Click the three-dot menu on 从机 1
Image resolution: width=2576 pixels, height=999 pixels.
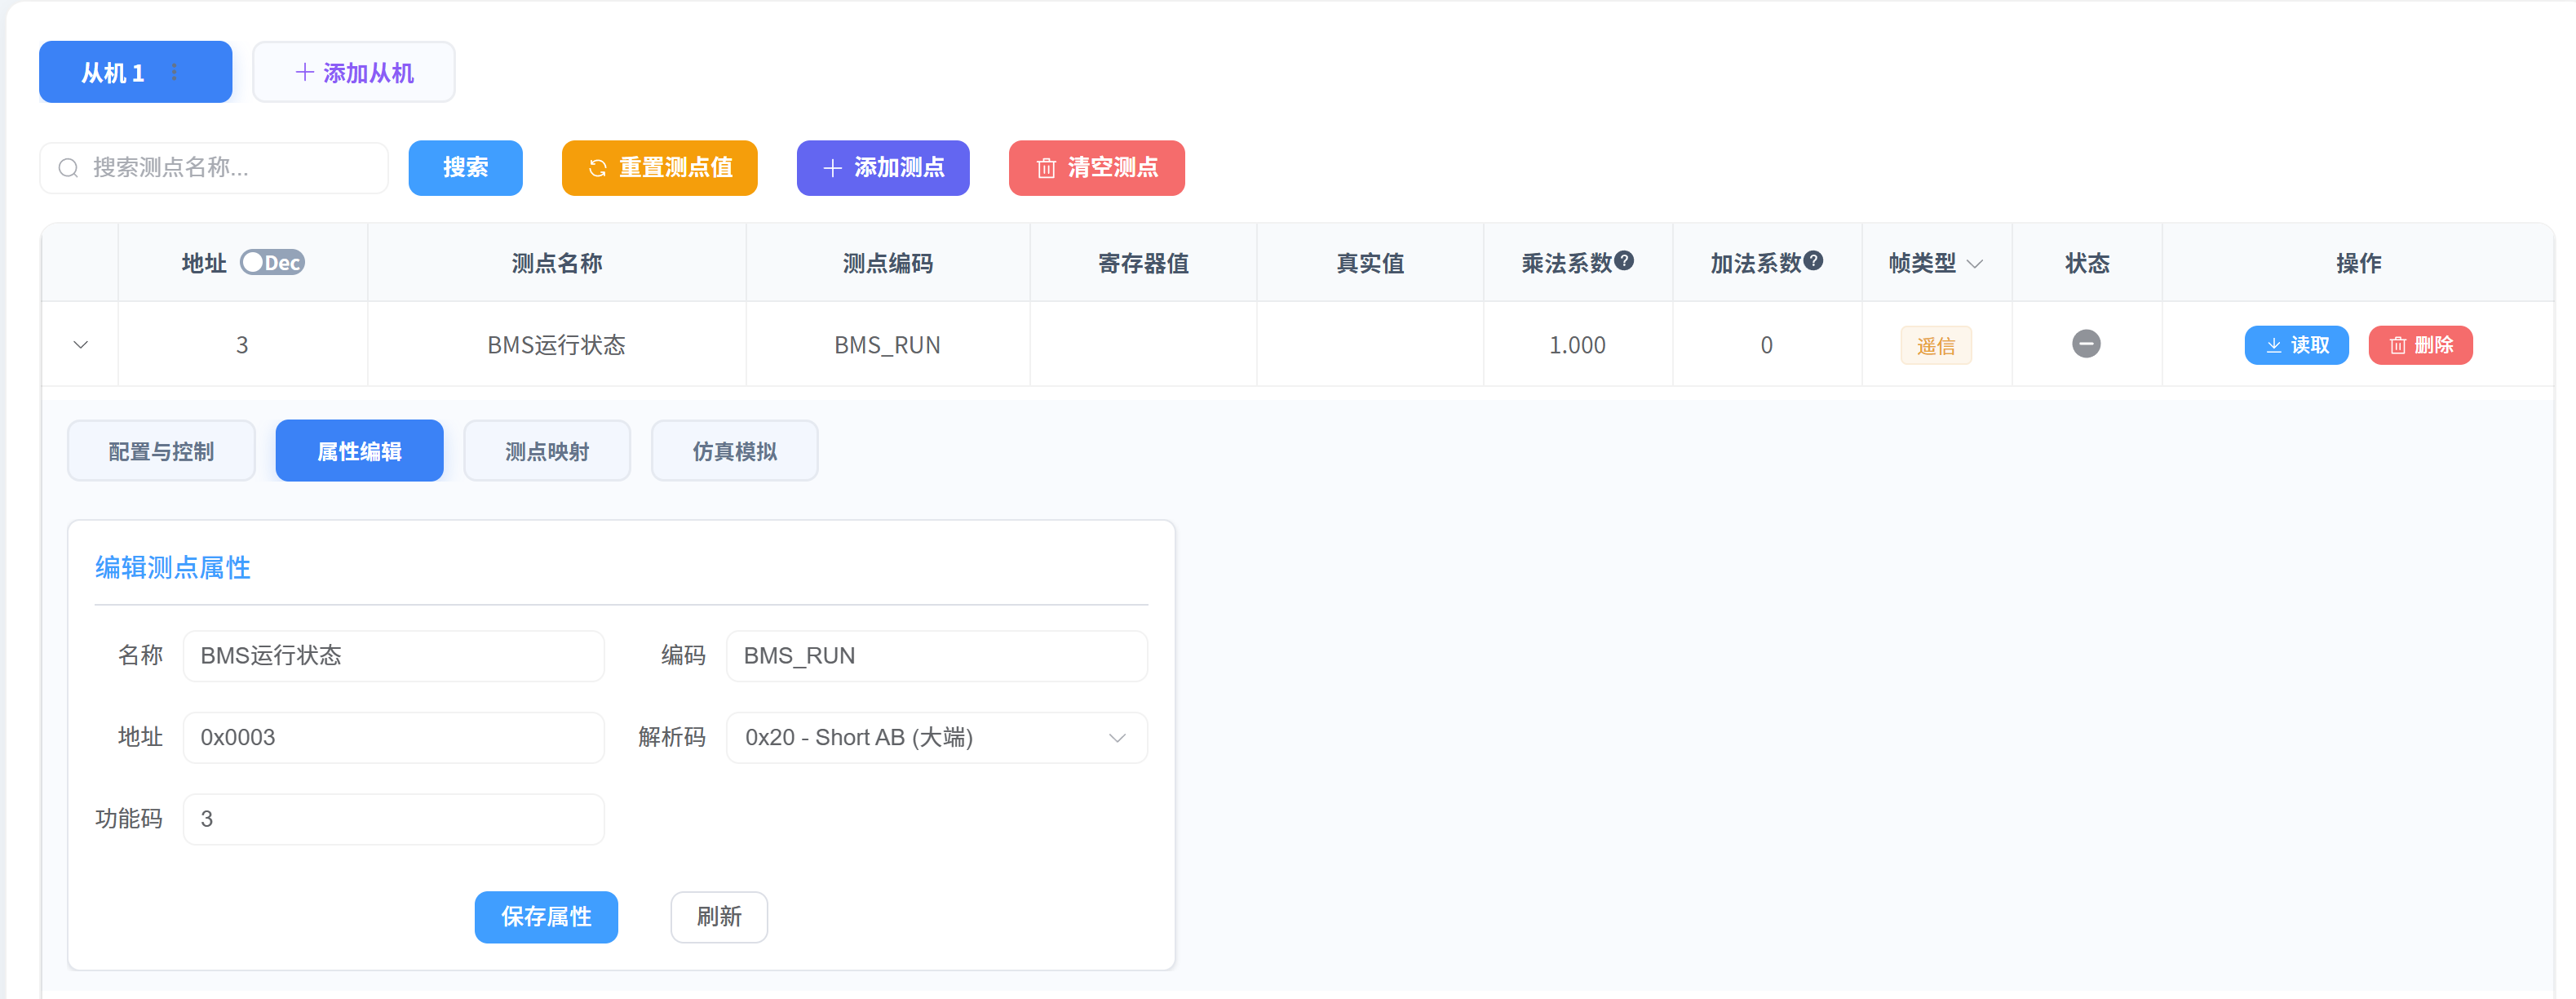(x=174, y=72)
